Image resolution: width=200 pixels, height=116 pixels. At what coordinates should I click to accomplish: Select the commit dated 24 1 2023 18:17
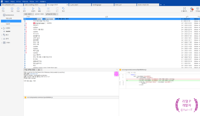pos(112,40)
